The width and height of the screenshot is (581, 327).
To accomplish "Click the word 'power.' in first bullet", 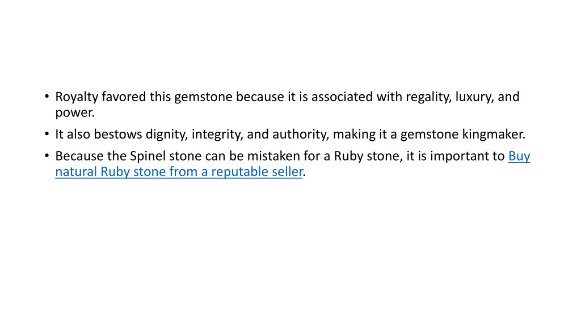I will click(75, 113).
